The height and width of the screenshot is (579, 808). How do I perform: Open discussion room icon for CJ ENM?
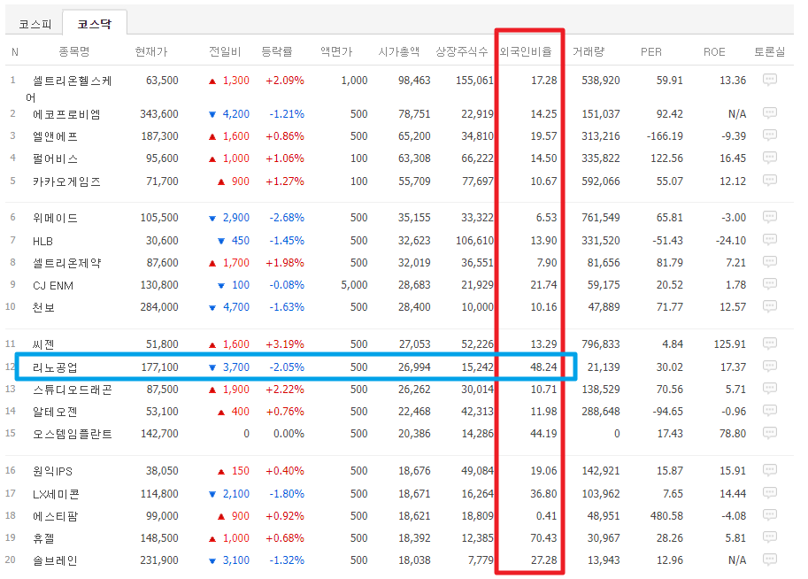pyautogui.click(x=769, y=284)
